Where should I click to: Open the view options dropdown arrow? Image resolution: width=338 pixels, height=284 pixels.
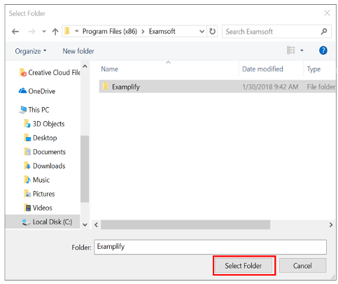tap(302, 50)
